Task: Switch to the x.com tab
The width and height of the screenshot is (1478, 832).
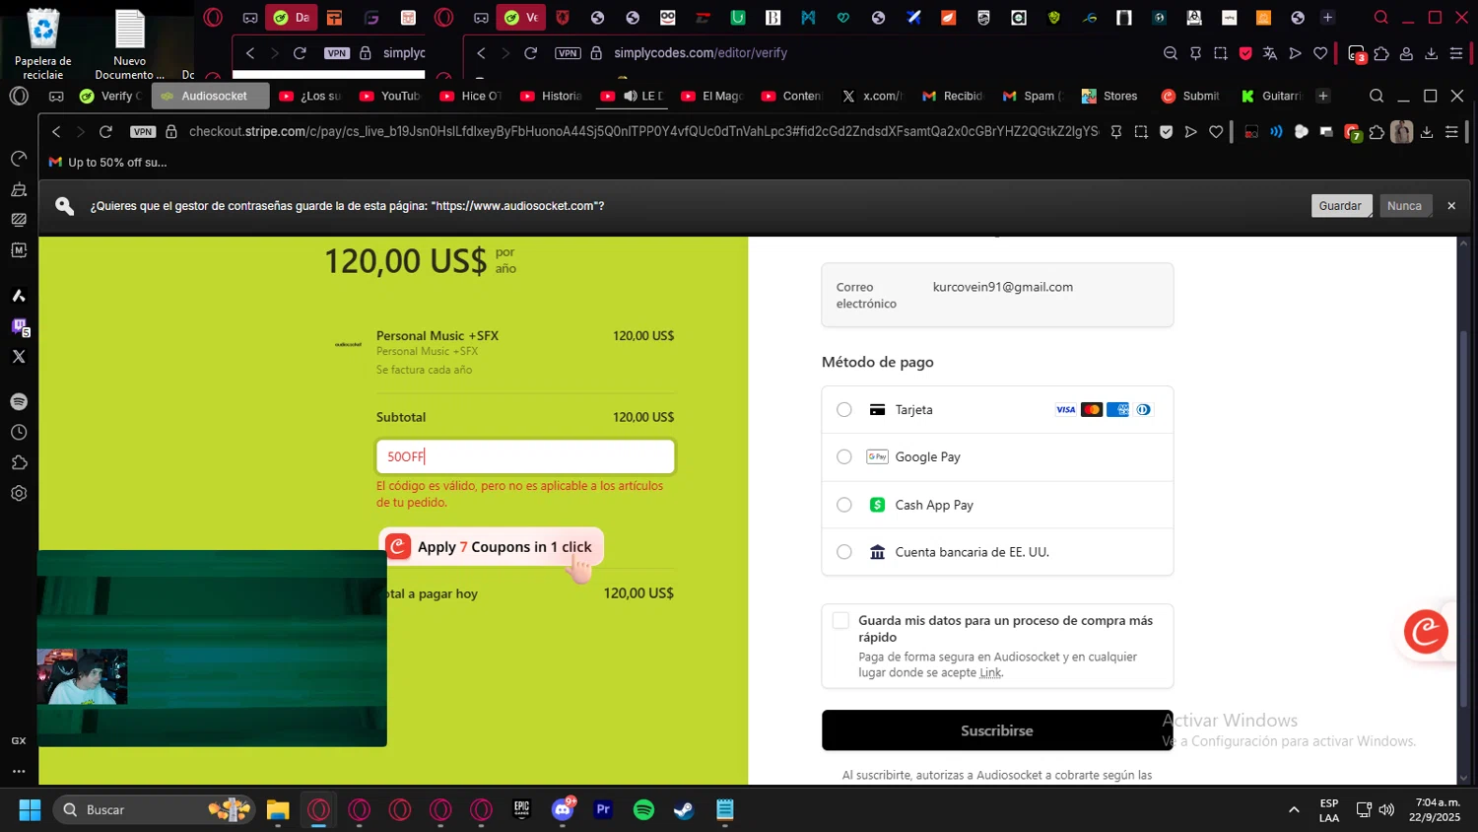Action: [872, 96]
